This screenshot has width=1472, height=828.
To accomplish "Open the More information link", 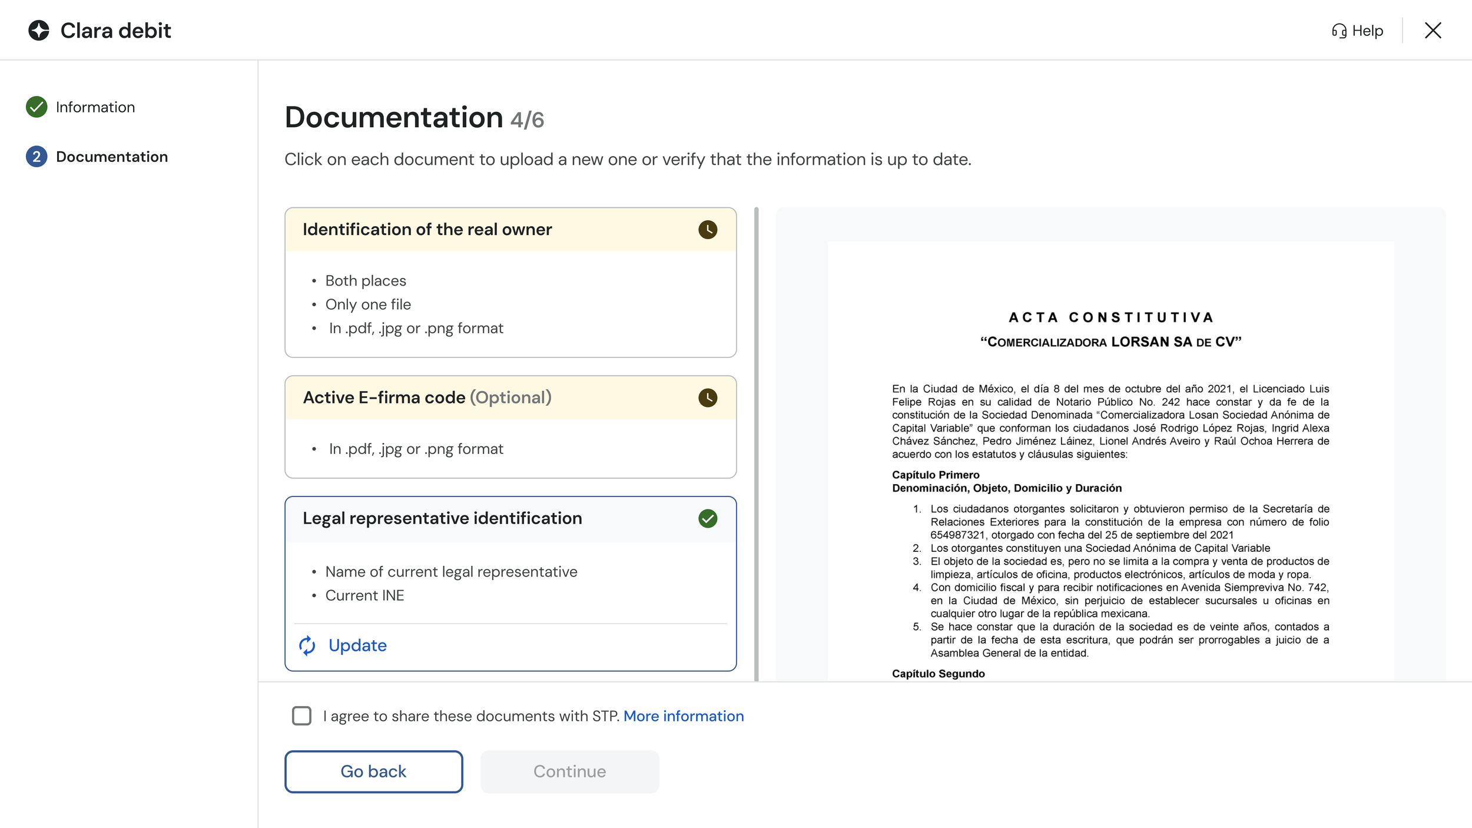I will 683,716.
